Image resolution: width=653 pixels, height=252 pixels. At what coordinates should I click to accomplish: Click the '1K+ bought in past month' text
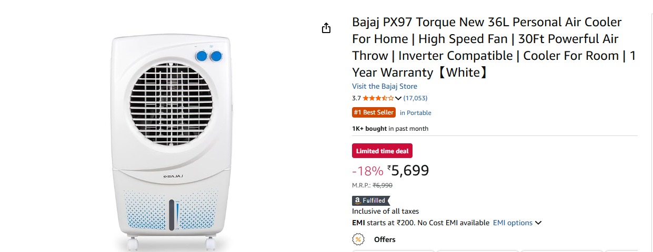390,129
